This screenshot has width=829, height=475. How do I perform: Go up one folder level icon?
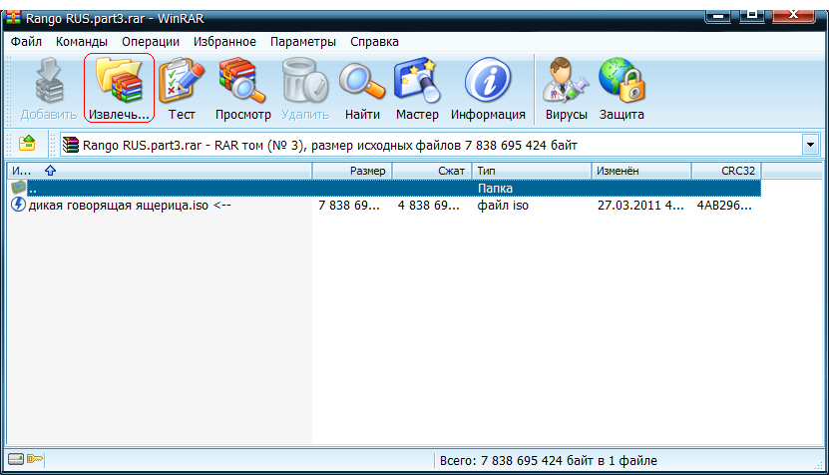point(27,144)
